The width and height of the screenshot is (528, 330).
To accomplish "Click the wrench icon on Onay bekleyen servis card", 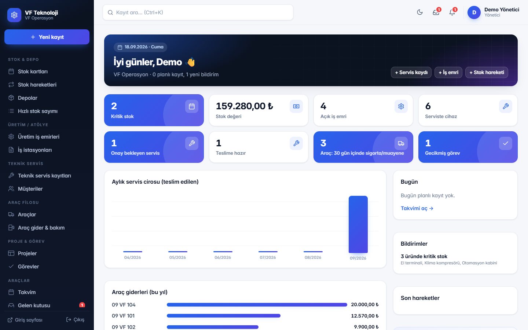I will click(x=192, y=143).
